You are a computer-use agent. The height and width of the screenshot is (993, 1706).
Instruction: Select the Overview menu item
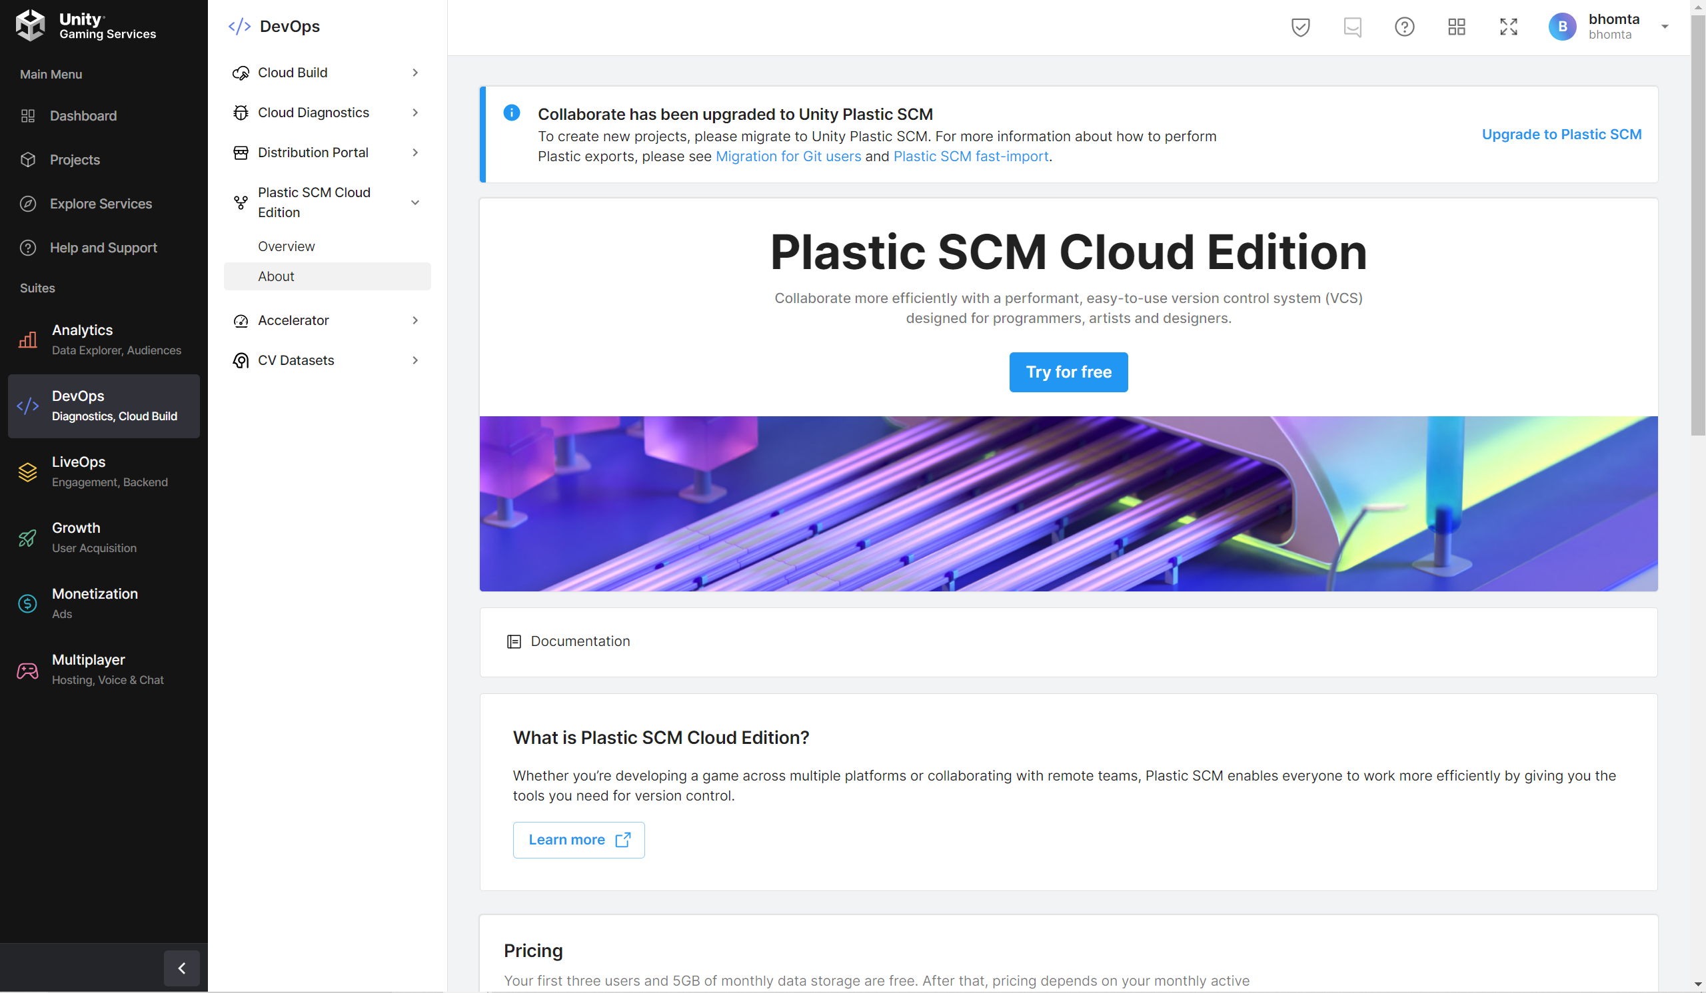click(287, 246)
